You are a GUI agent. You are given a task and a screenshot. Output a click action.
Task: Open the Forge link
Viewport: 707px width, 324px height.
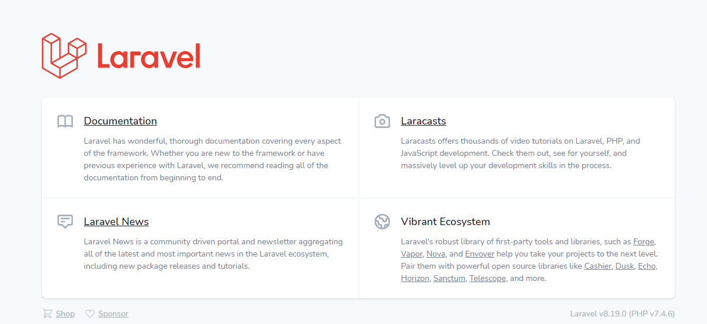644,241
